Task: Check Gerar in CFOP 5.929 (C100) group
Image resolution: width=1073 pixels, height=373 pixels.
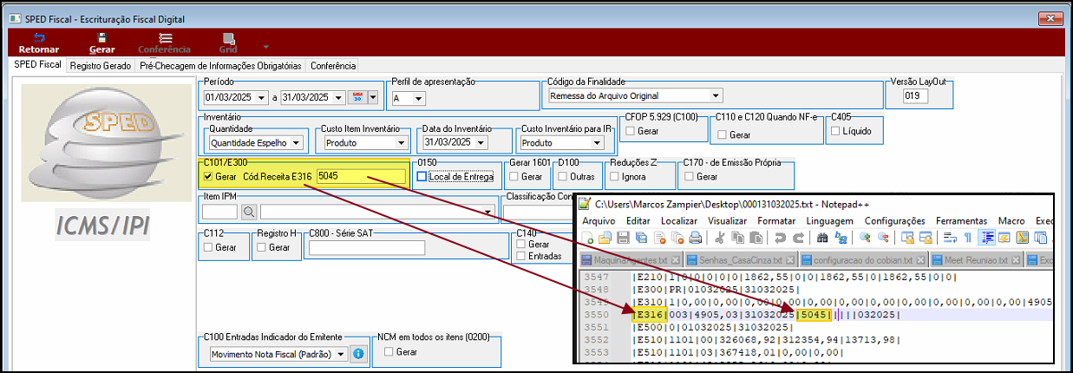Action: click(629, 131)
